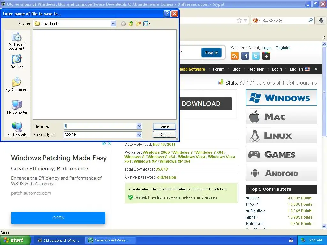This screenshot has width=327, height=245.
Task: Click the dialog help question mark button
Action: 167,14
